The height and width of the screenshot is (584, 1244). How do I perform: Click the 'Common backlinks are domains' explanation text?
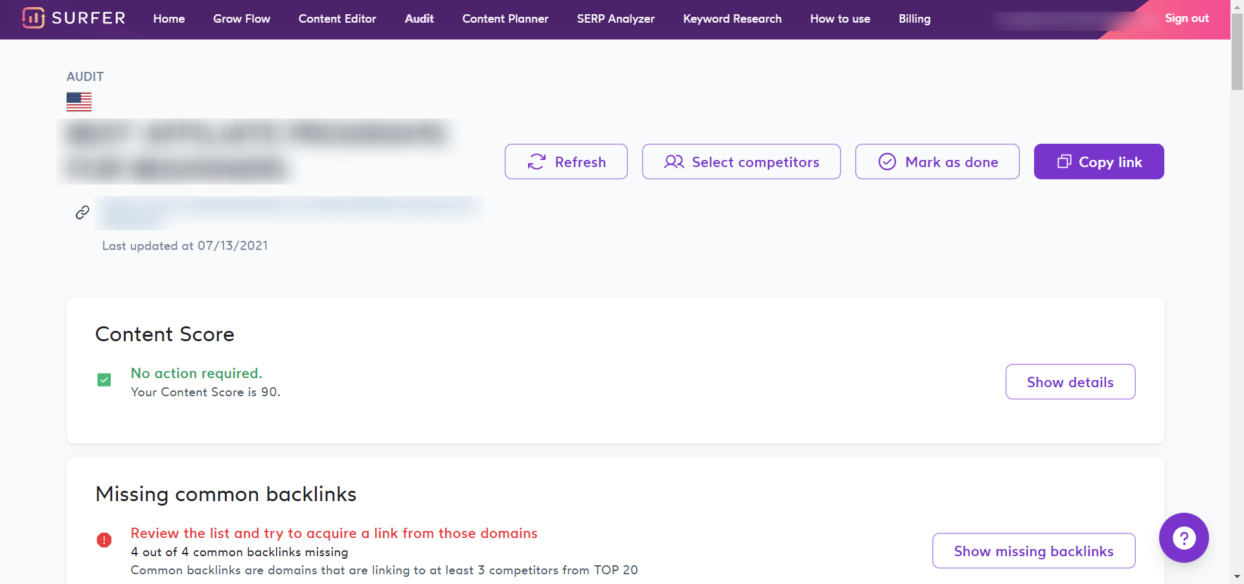point(384,570)
